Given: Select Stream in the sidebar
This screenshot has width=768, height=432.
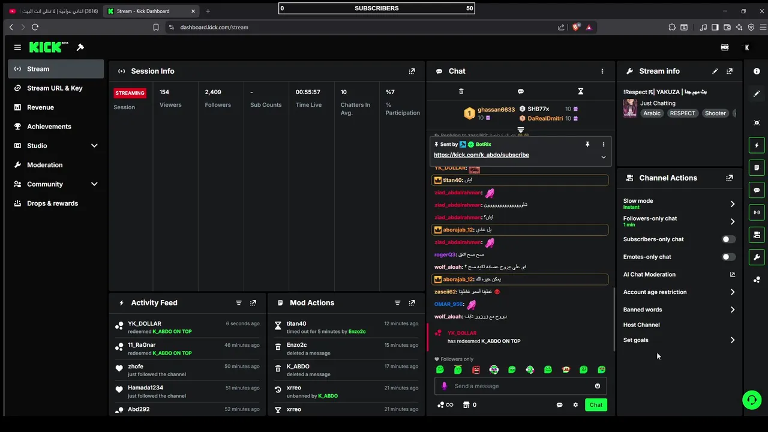Looking at the screenshot, I should [56, 69].
